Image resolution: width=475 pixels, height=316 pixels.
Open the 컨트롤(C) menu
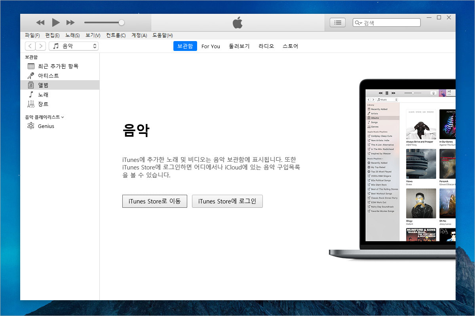[x=116, y=36]
